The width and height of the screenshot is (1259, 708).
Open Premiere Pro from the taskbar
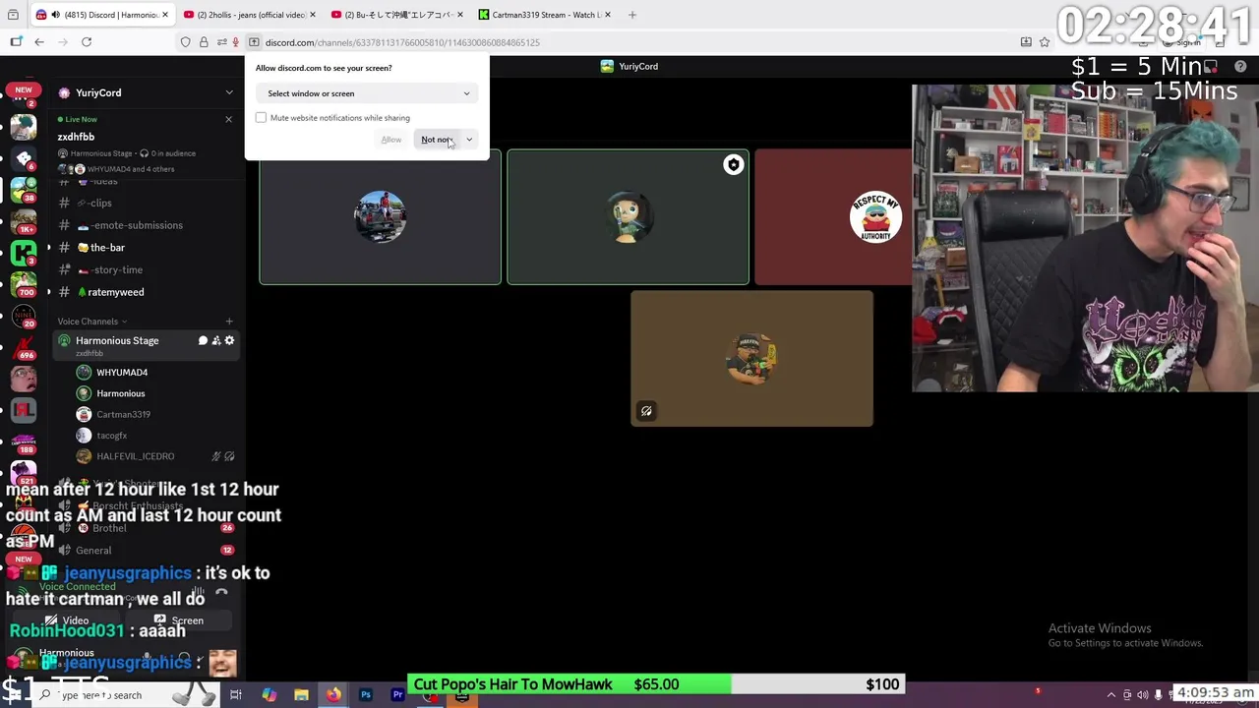tap(397, 695)
